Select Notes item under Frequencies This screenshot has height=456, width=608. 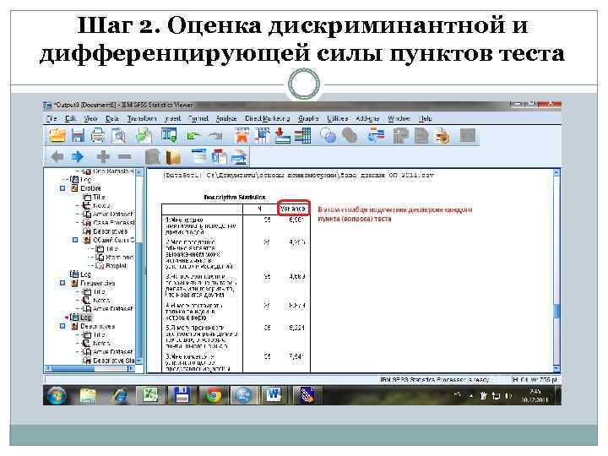(x=101, y=301)
